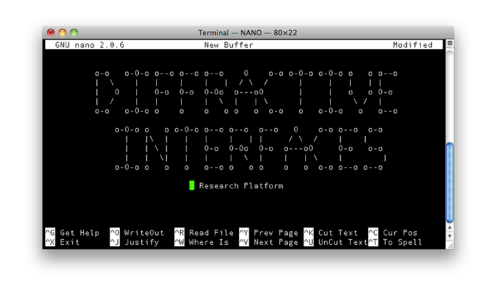Click the ^G shortcut key label
The width and height of the screenshot is (487, 295).
pyautogui.click(x=50, y=233)
